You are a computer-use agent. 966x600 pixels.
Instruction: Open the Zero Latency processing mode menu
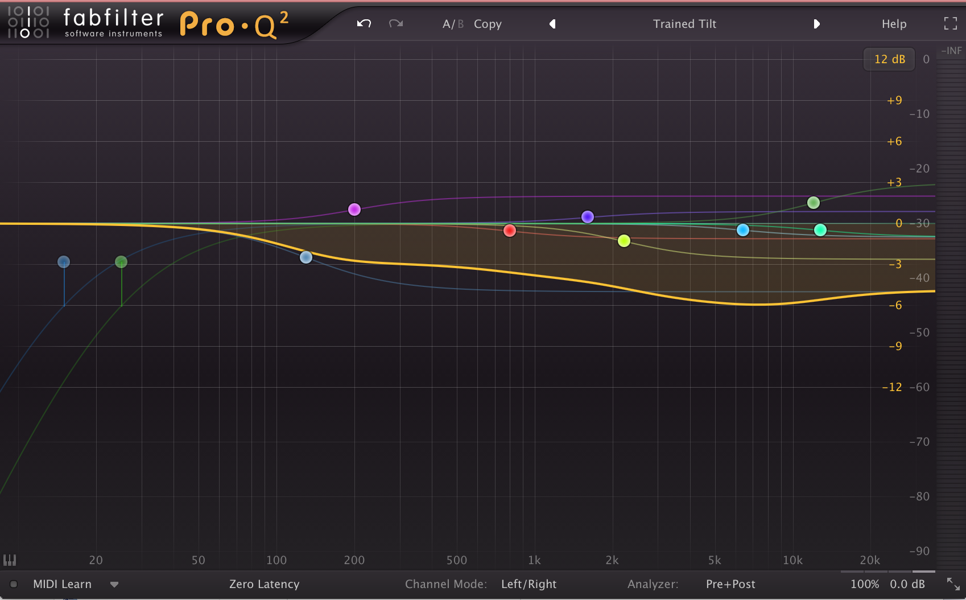(264, 584)
